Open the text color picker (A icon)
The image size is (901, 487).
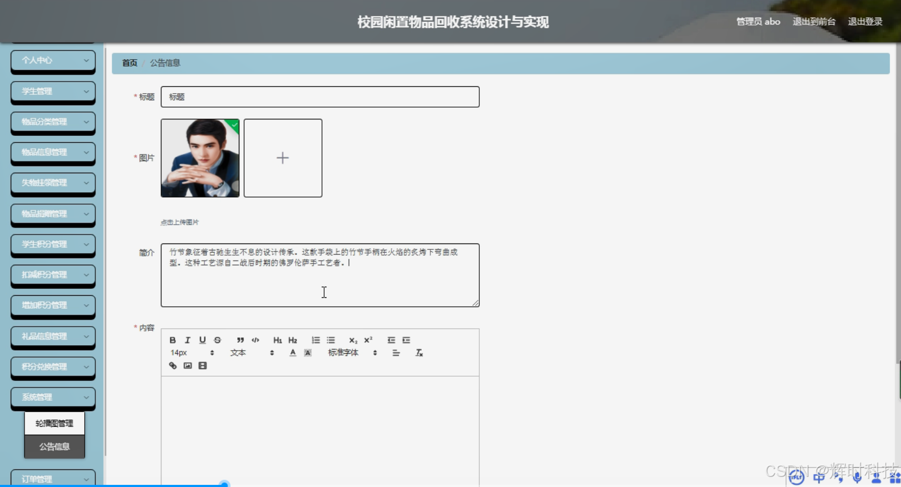click(x=293, y=352)
